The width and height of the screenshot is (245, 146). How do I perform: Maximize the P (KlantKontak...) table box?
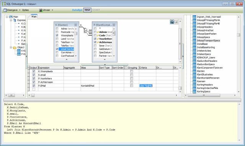pos(114,25)
